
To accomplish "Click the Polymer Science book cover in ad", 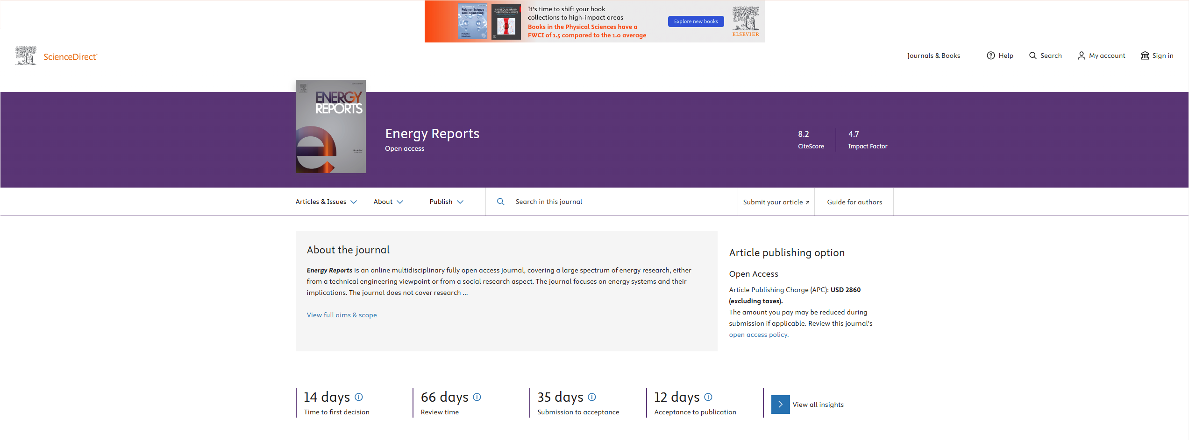I will tap(472, 21).
